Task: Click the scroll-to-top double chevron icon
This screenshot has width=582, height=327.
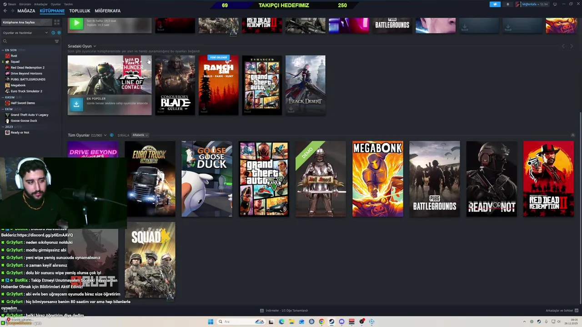Action: [572, 135]
